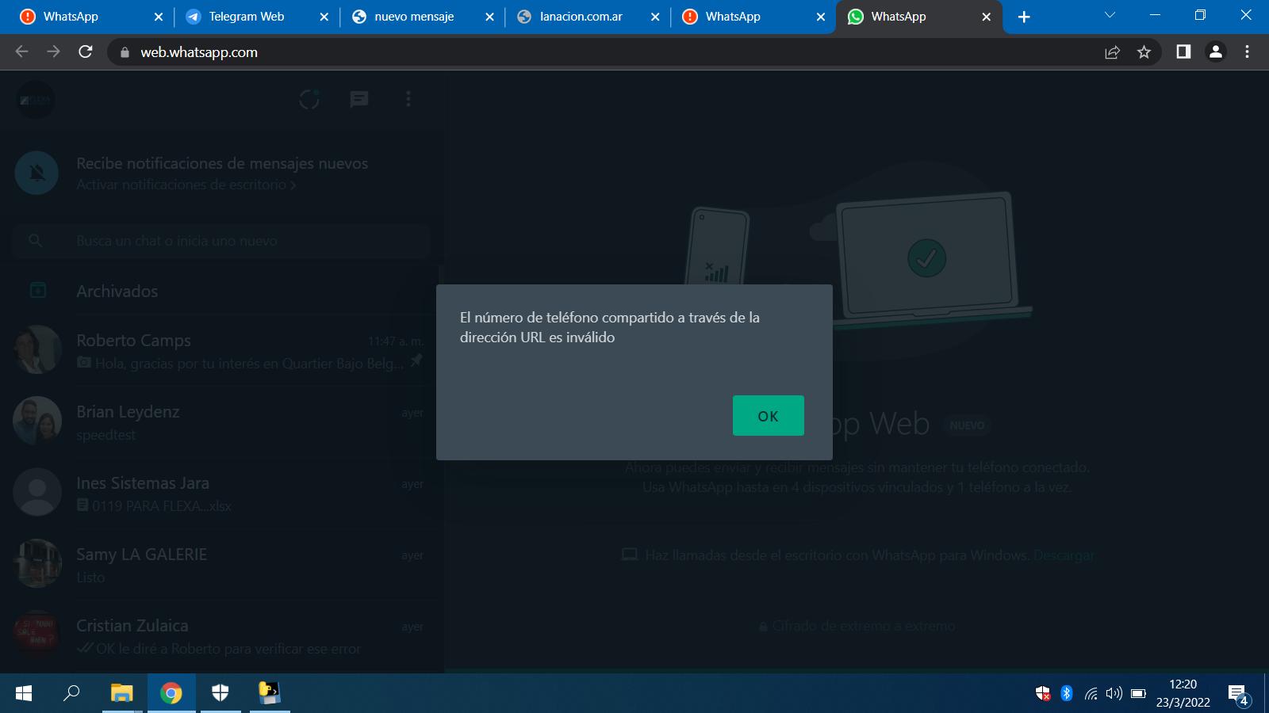Open Chrome tab search dropdown arrow
The image size is (1269, 713).
point(1110,15)
